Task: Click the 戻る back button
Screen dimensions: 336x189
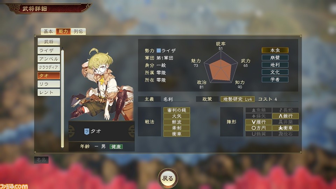Action: pos(168,178)
